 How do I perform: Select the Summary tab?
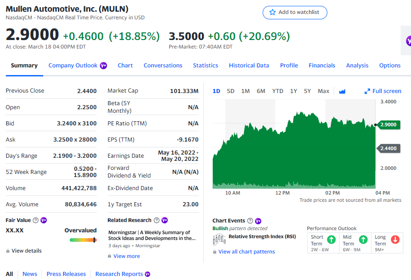pos(24,66)
